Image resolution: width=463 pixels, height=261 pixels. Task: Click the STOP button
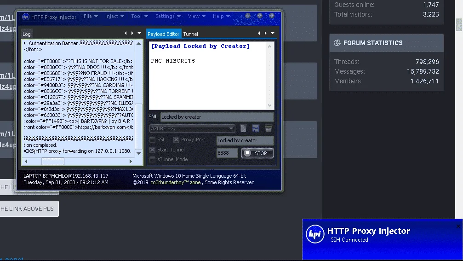(x=257, y=153)
